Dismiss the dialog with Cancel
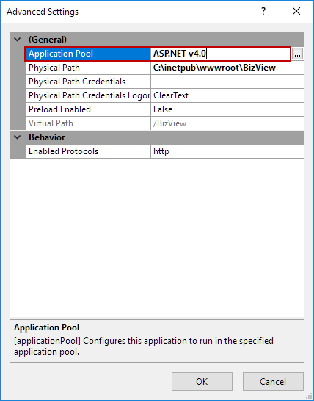Screen dimensions: 314x401 click(x=273, y=382)
